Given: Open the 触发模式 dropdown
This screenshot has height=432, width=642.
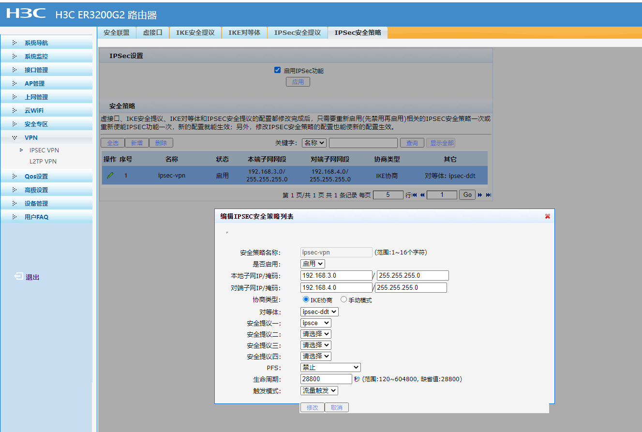Looking at the screenshot, I should click(319, 390).
